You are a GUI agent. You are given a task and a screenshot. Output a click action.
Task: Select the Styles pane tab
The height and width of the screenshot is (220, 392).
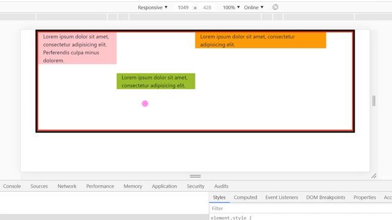click(219, 197)
